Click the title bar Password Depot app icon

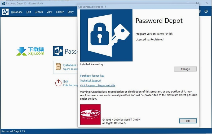(3, 3)
